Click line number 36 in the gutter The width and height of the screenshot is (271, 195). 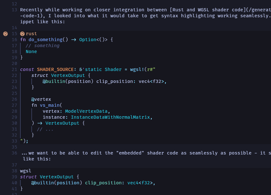[14, 153]
